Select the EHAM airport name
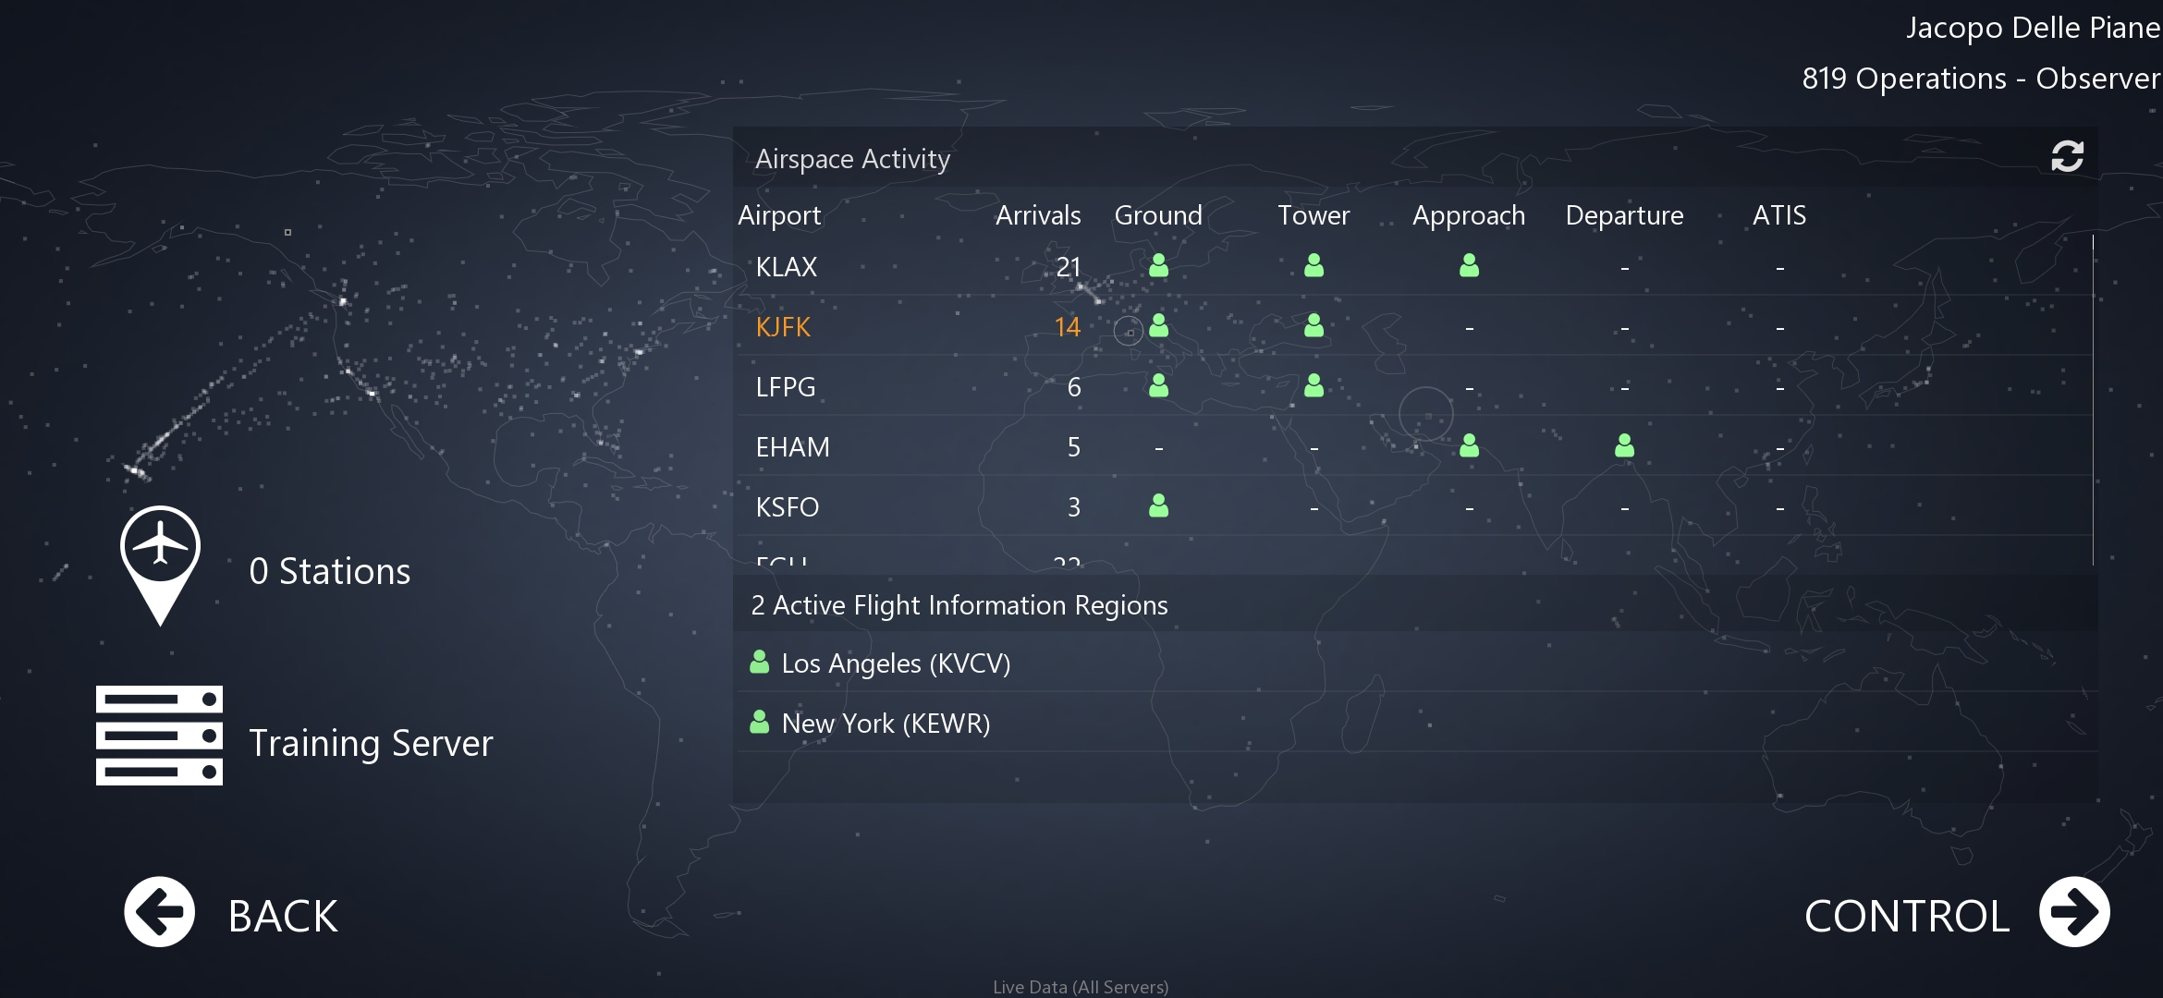This screenshot has width=2163, height=998. 792,447
